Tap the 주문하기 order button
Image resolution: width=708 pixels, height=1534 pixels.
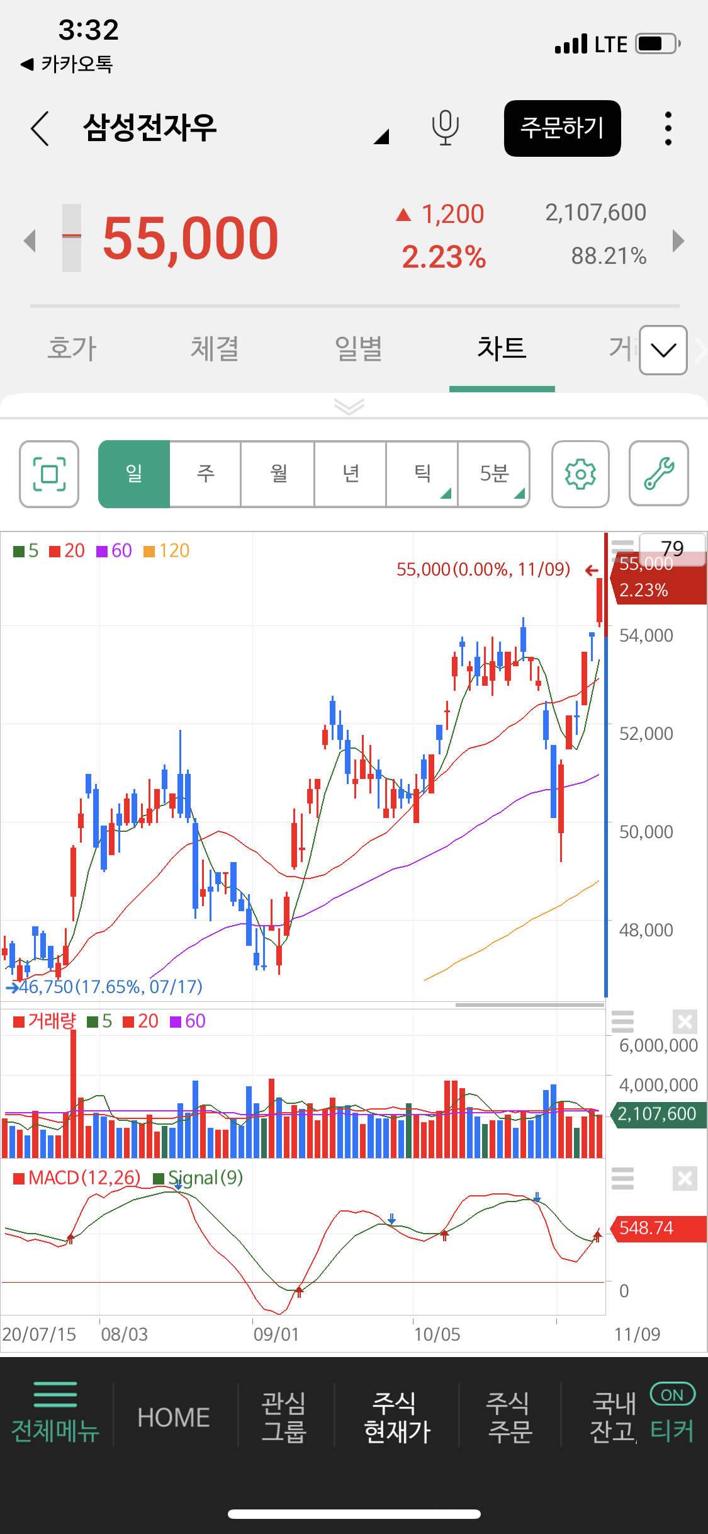562,128
